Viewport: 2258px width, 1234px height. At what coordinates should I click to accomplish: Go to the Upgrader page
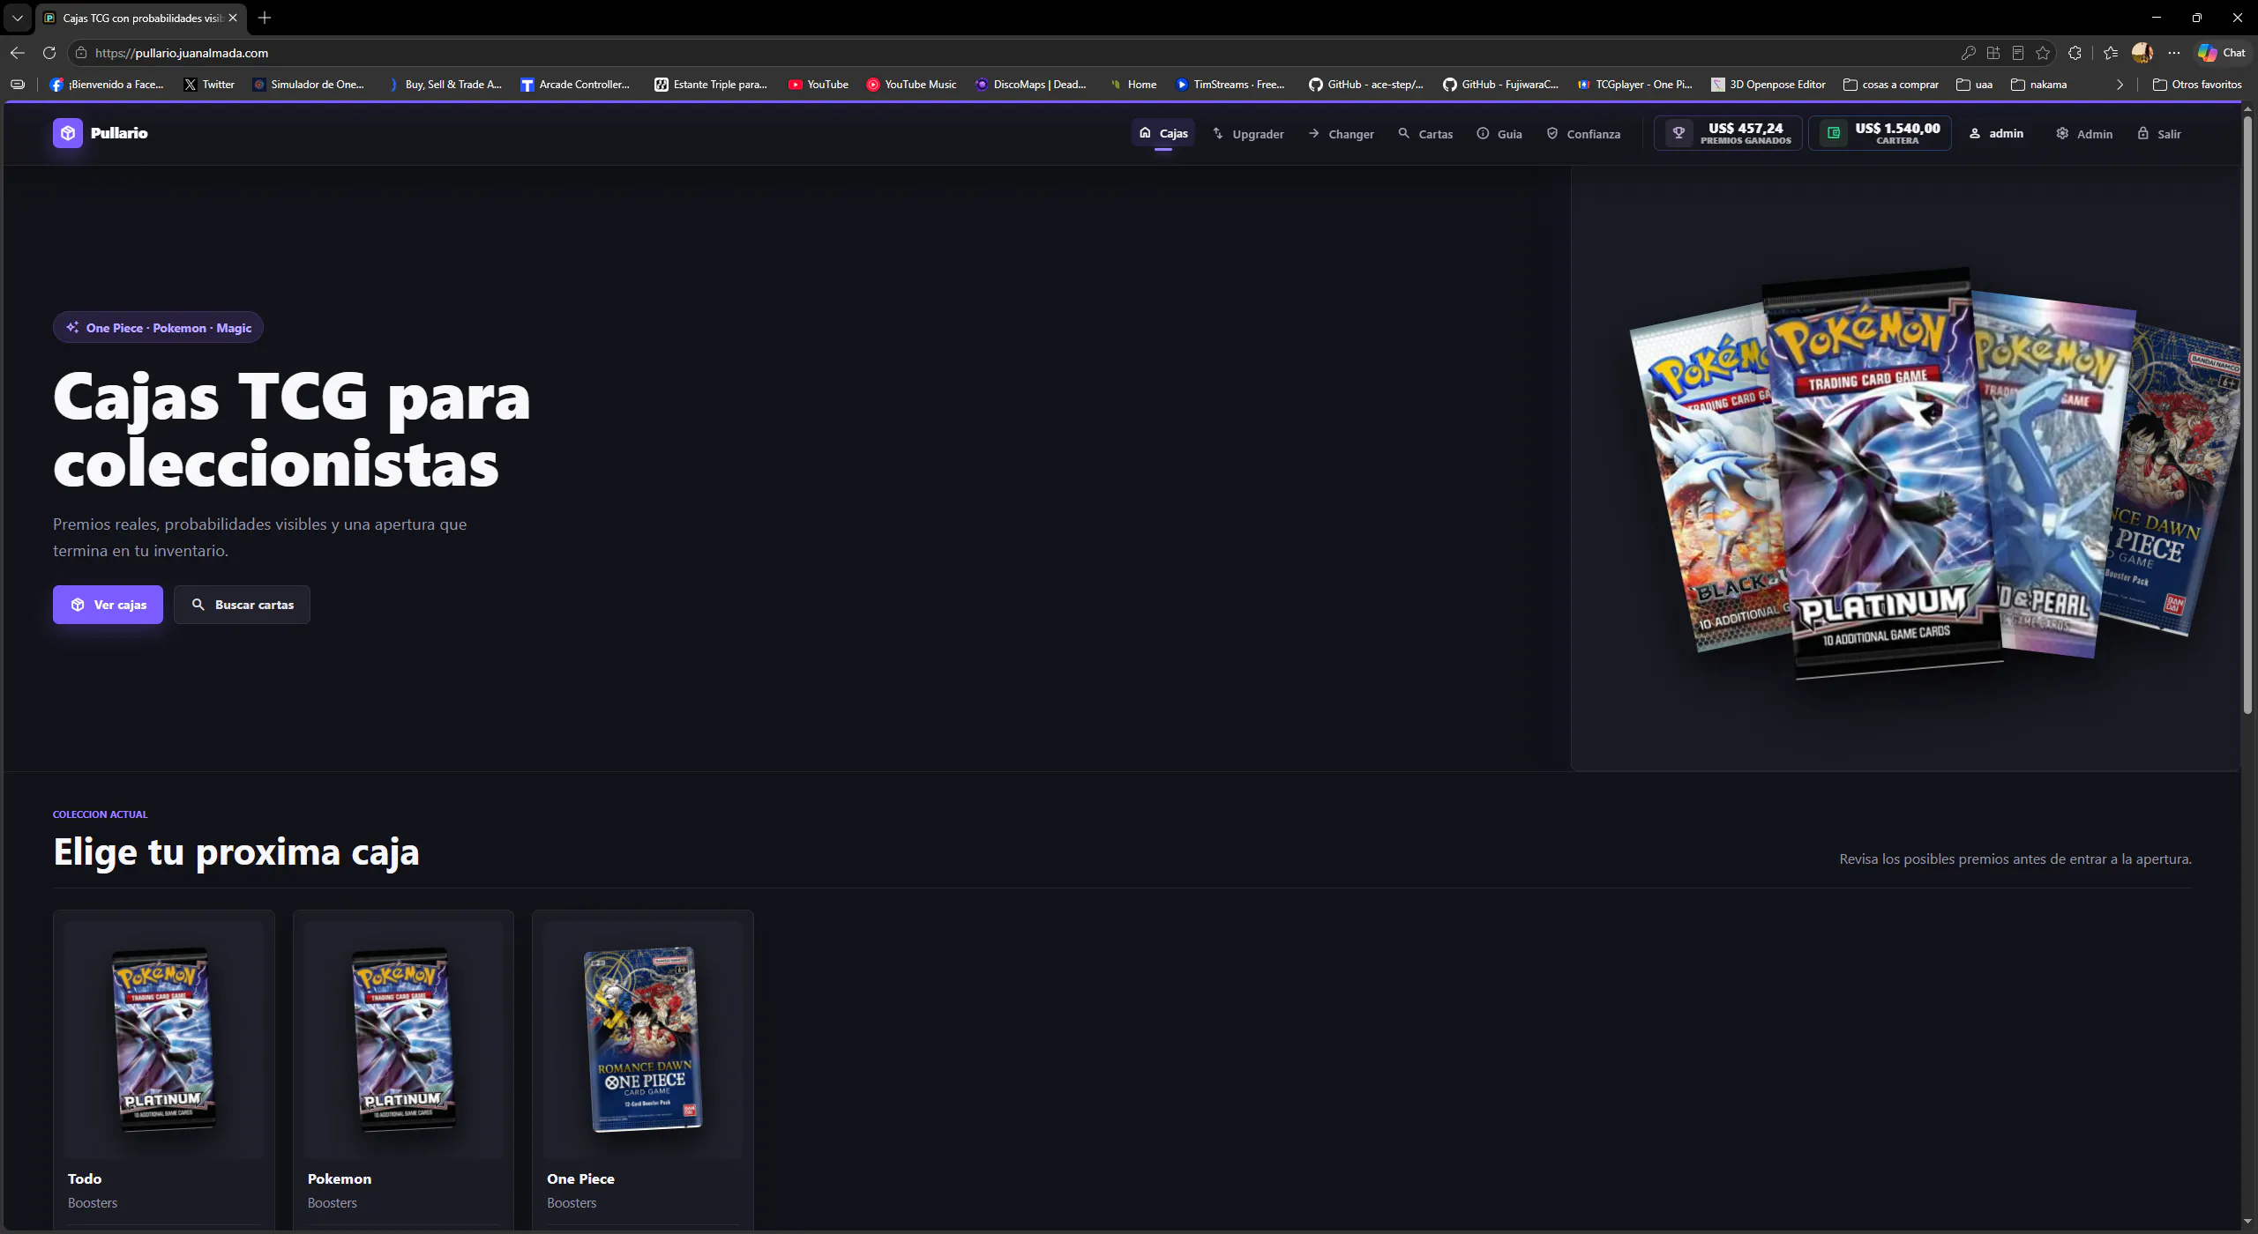[1248, 134]
